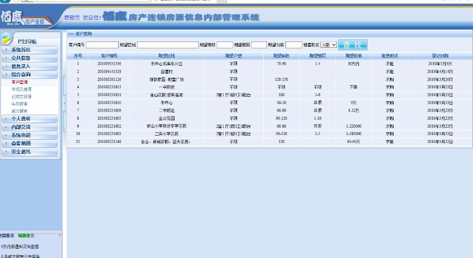Viewport: 473px width, 258px height.
Task: Click the 二中附近 area cell
Action: (x=167, y=110)
